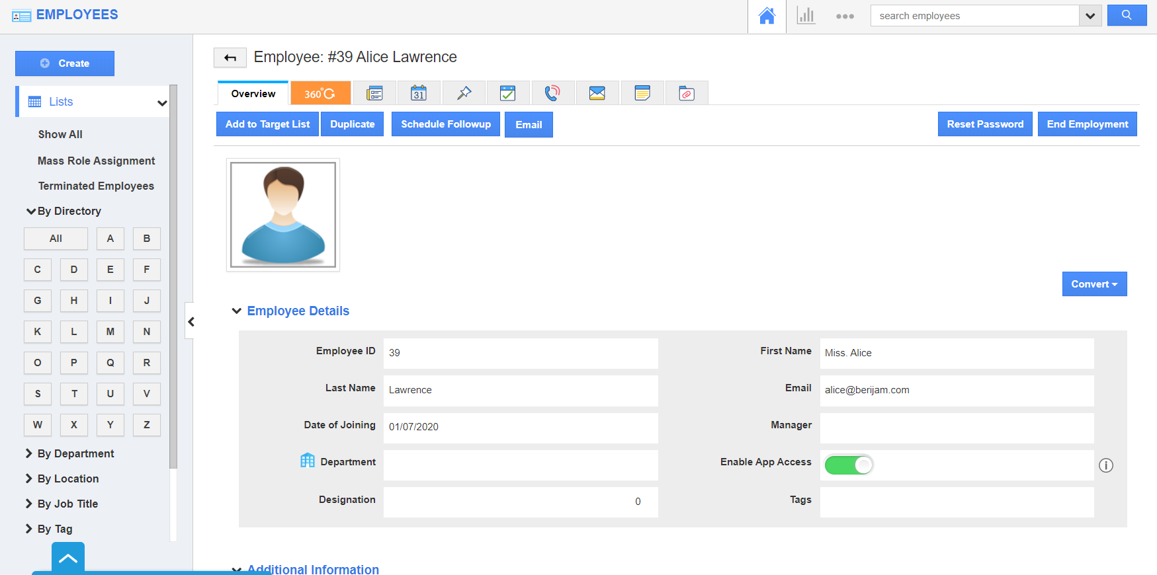1157x575 pixels.
Task: Select the Overview tab
Action: pos(253,94)
